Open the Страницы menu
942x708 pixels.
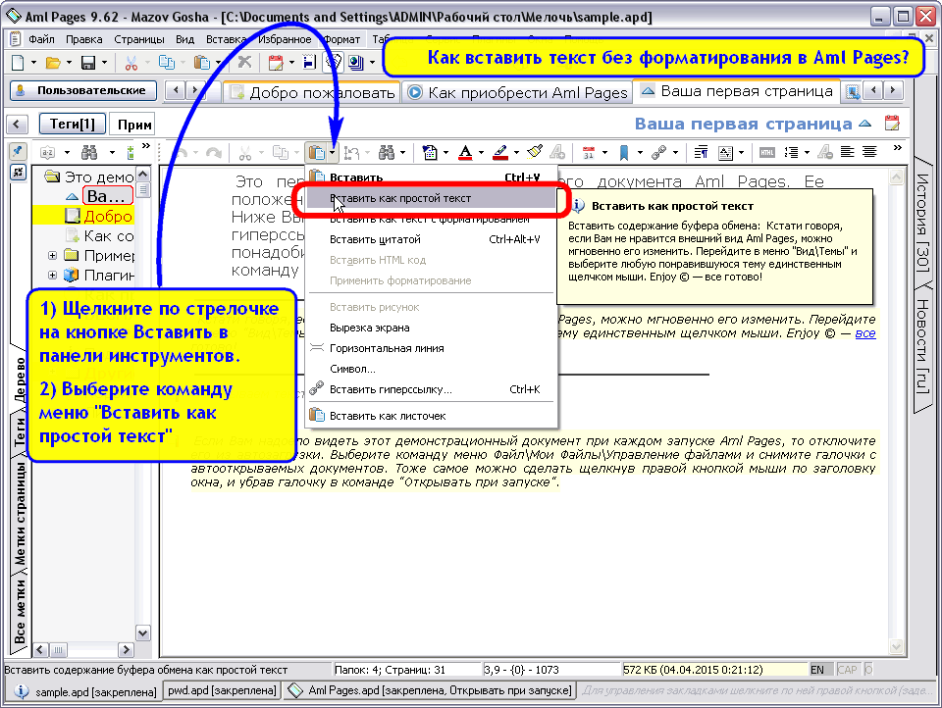point(138,39)
